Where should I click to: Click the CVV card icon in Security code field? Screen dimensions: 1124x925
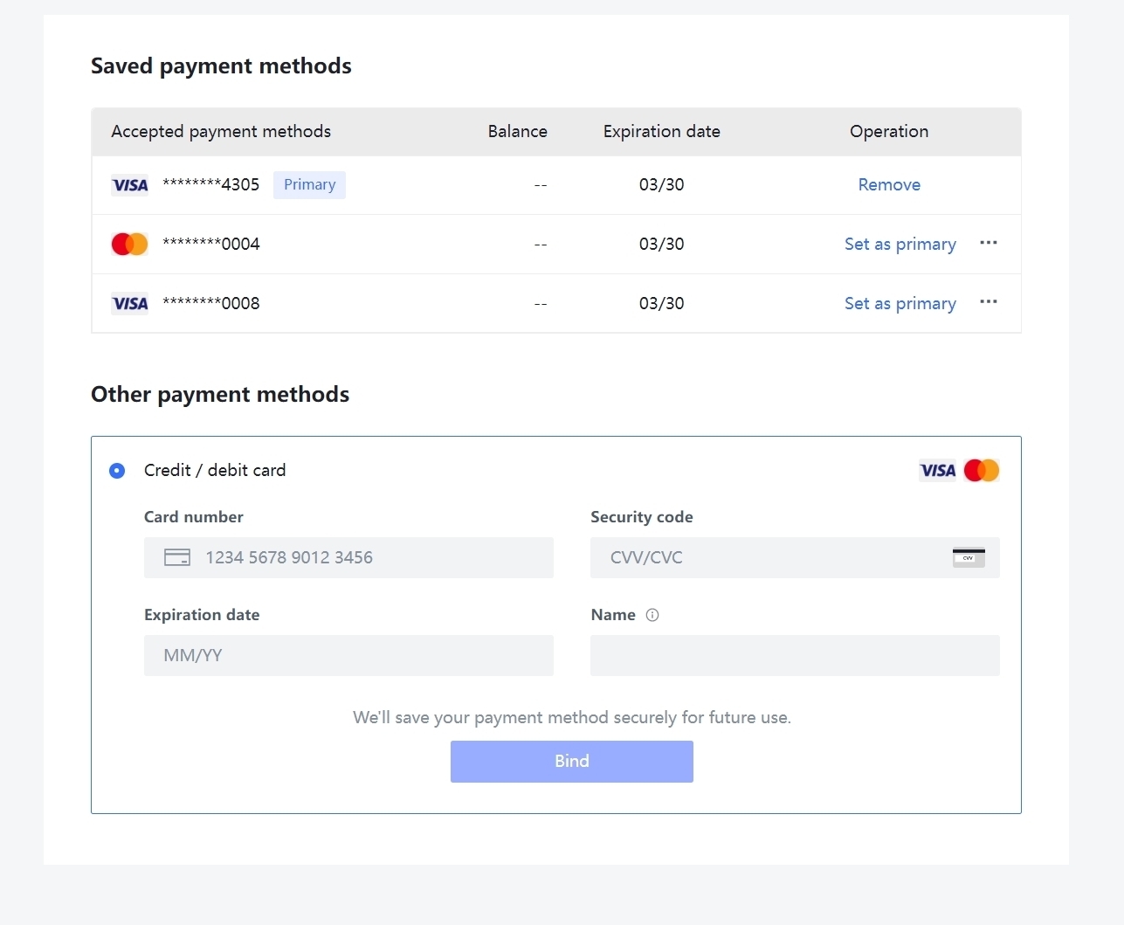(969, 557)
